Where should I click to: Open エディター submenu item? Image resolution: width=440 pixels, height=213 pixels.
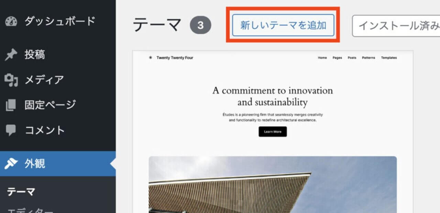click(x=30, y=210)
